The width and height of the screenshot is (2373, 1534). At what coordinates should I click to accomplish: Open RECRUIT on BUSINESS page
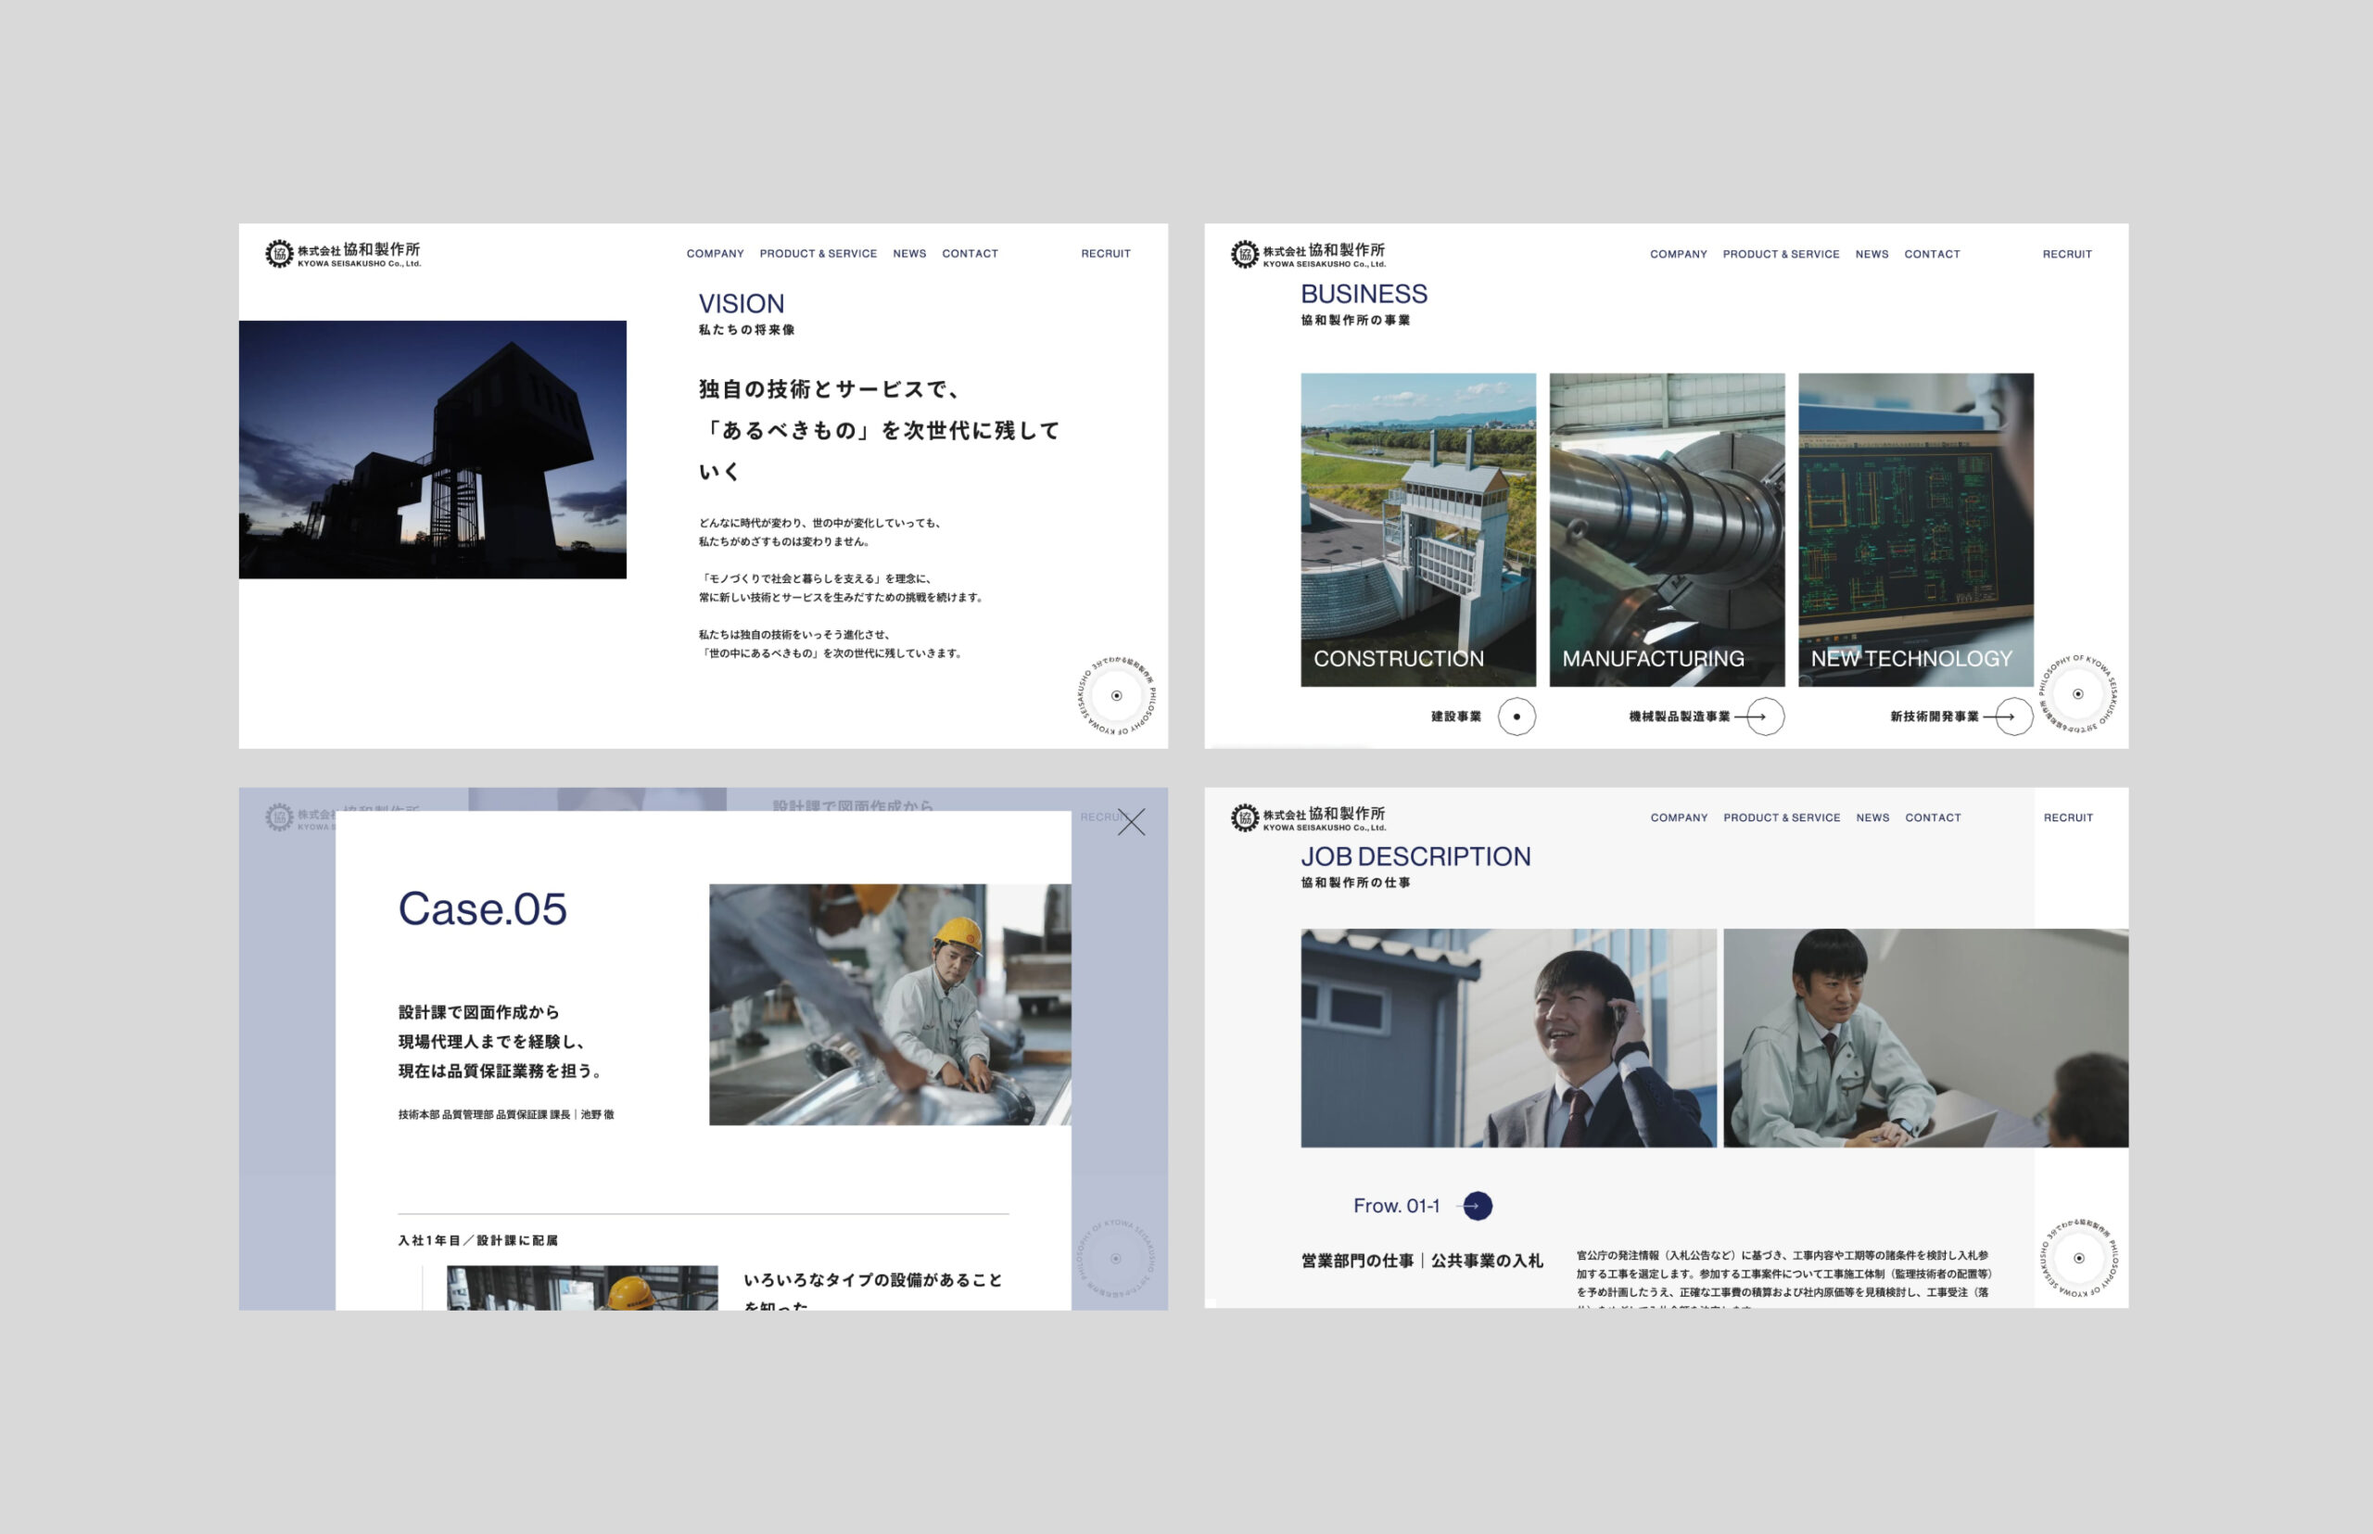(2067, 254)
